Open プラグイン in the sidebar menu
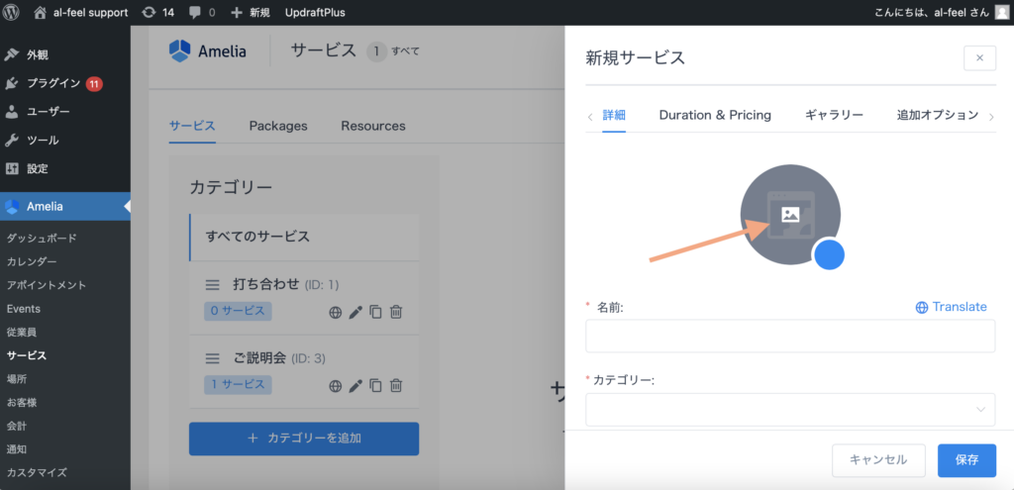This screenshot has width=1014, height=490. tap(52, 83)
